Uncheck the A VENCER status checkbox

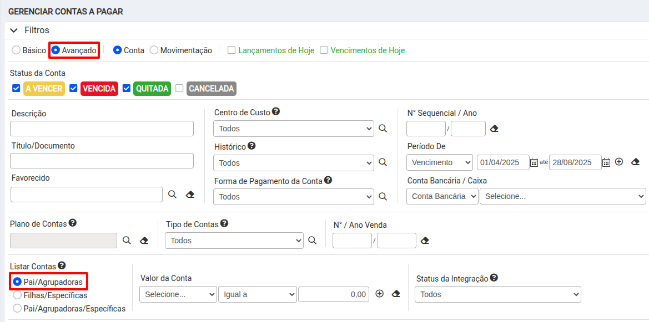(x=16, y=88)
